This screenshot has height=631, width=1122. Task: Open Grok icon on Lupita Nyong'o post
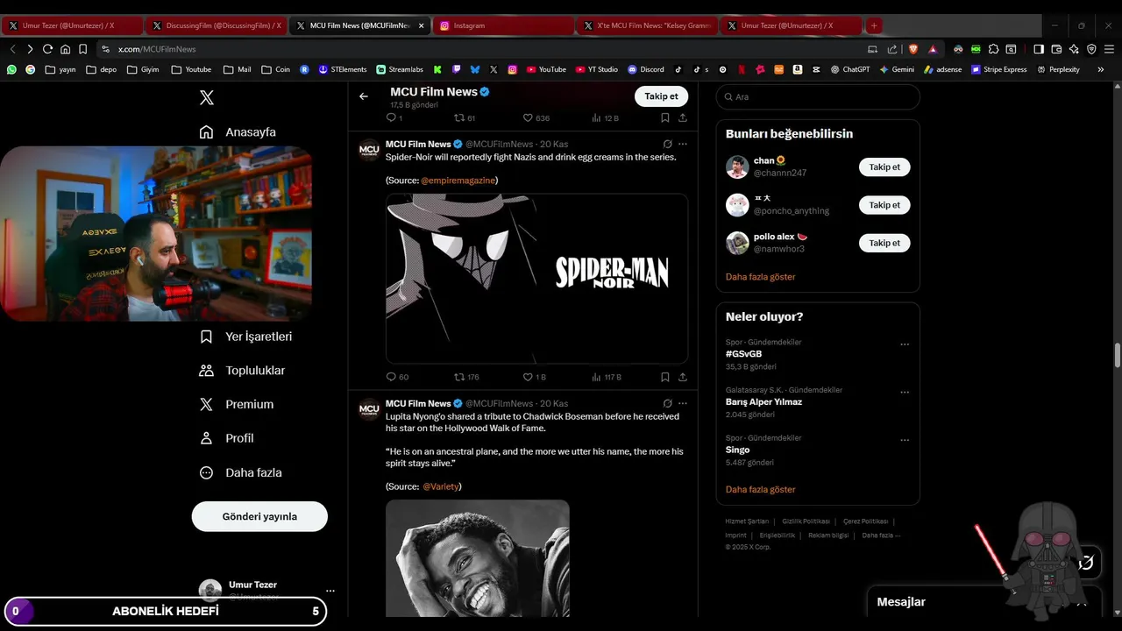[x=667, y=403]
